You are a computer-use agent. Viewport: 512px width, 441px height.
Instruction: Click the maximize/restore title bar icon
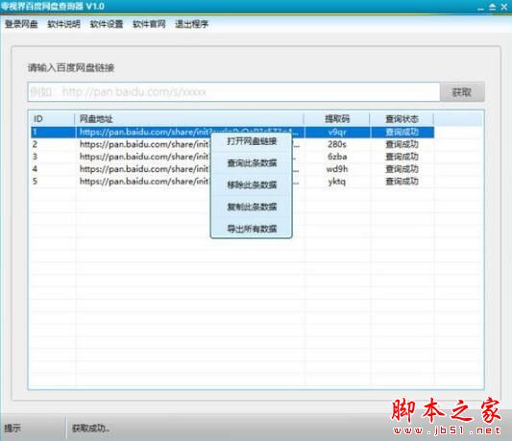(x=493, y=7)
